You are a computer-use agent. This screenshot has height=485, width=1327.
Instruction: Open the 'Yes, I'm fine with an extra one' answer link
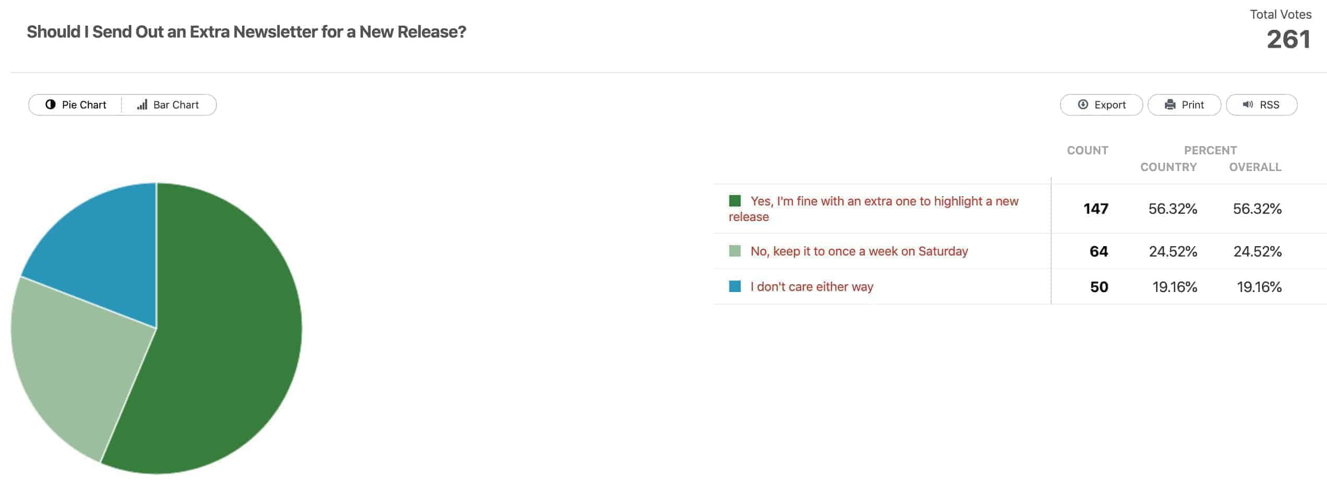(x=874, y=209)
